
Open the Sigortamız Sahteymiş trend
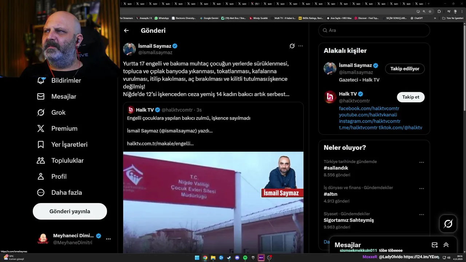tap(349, 220)
